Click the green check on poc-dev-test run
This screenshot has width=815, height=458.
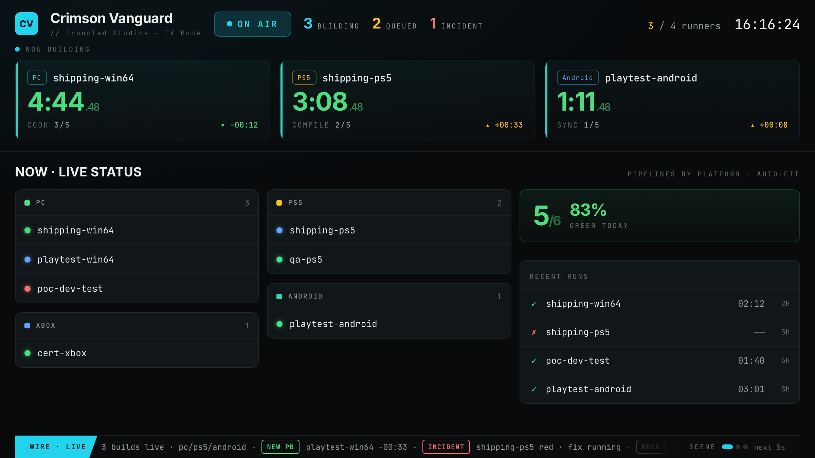(x=534, y=361)
